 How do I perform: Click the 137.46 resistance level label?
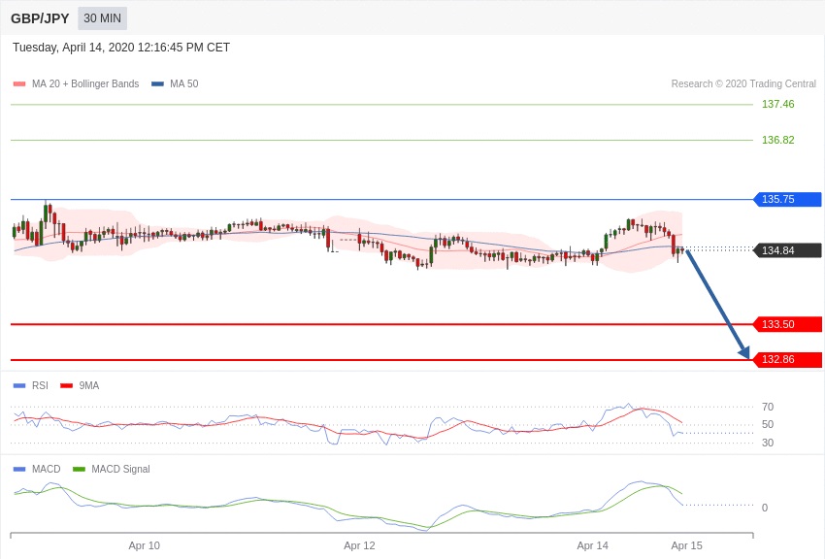(x=777, y=104)
